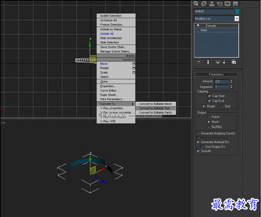261x217 pixels.
Task: Choose Hide Selection menu entry
Action: pos(116,43)
